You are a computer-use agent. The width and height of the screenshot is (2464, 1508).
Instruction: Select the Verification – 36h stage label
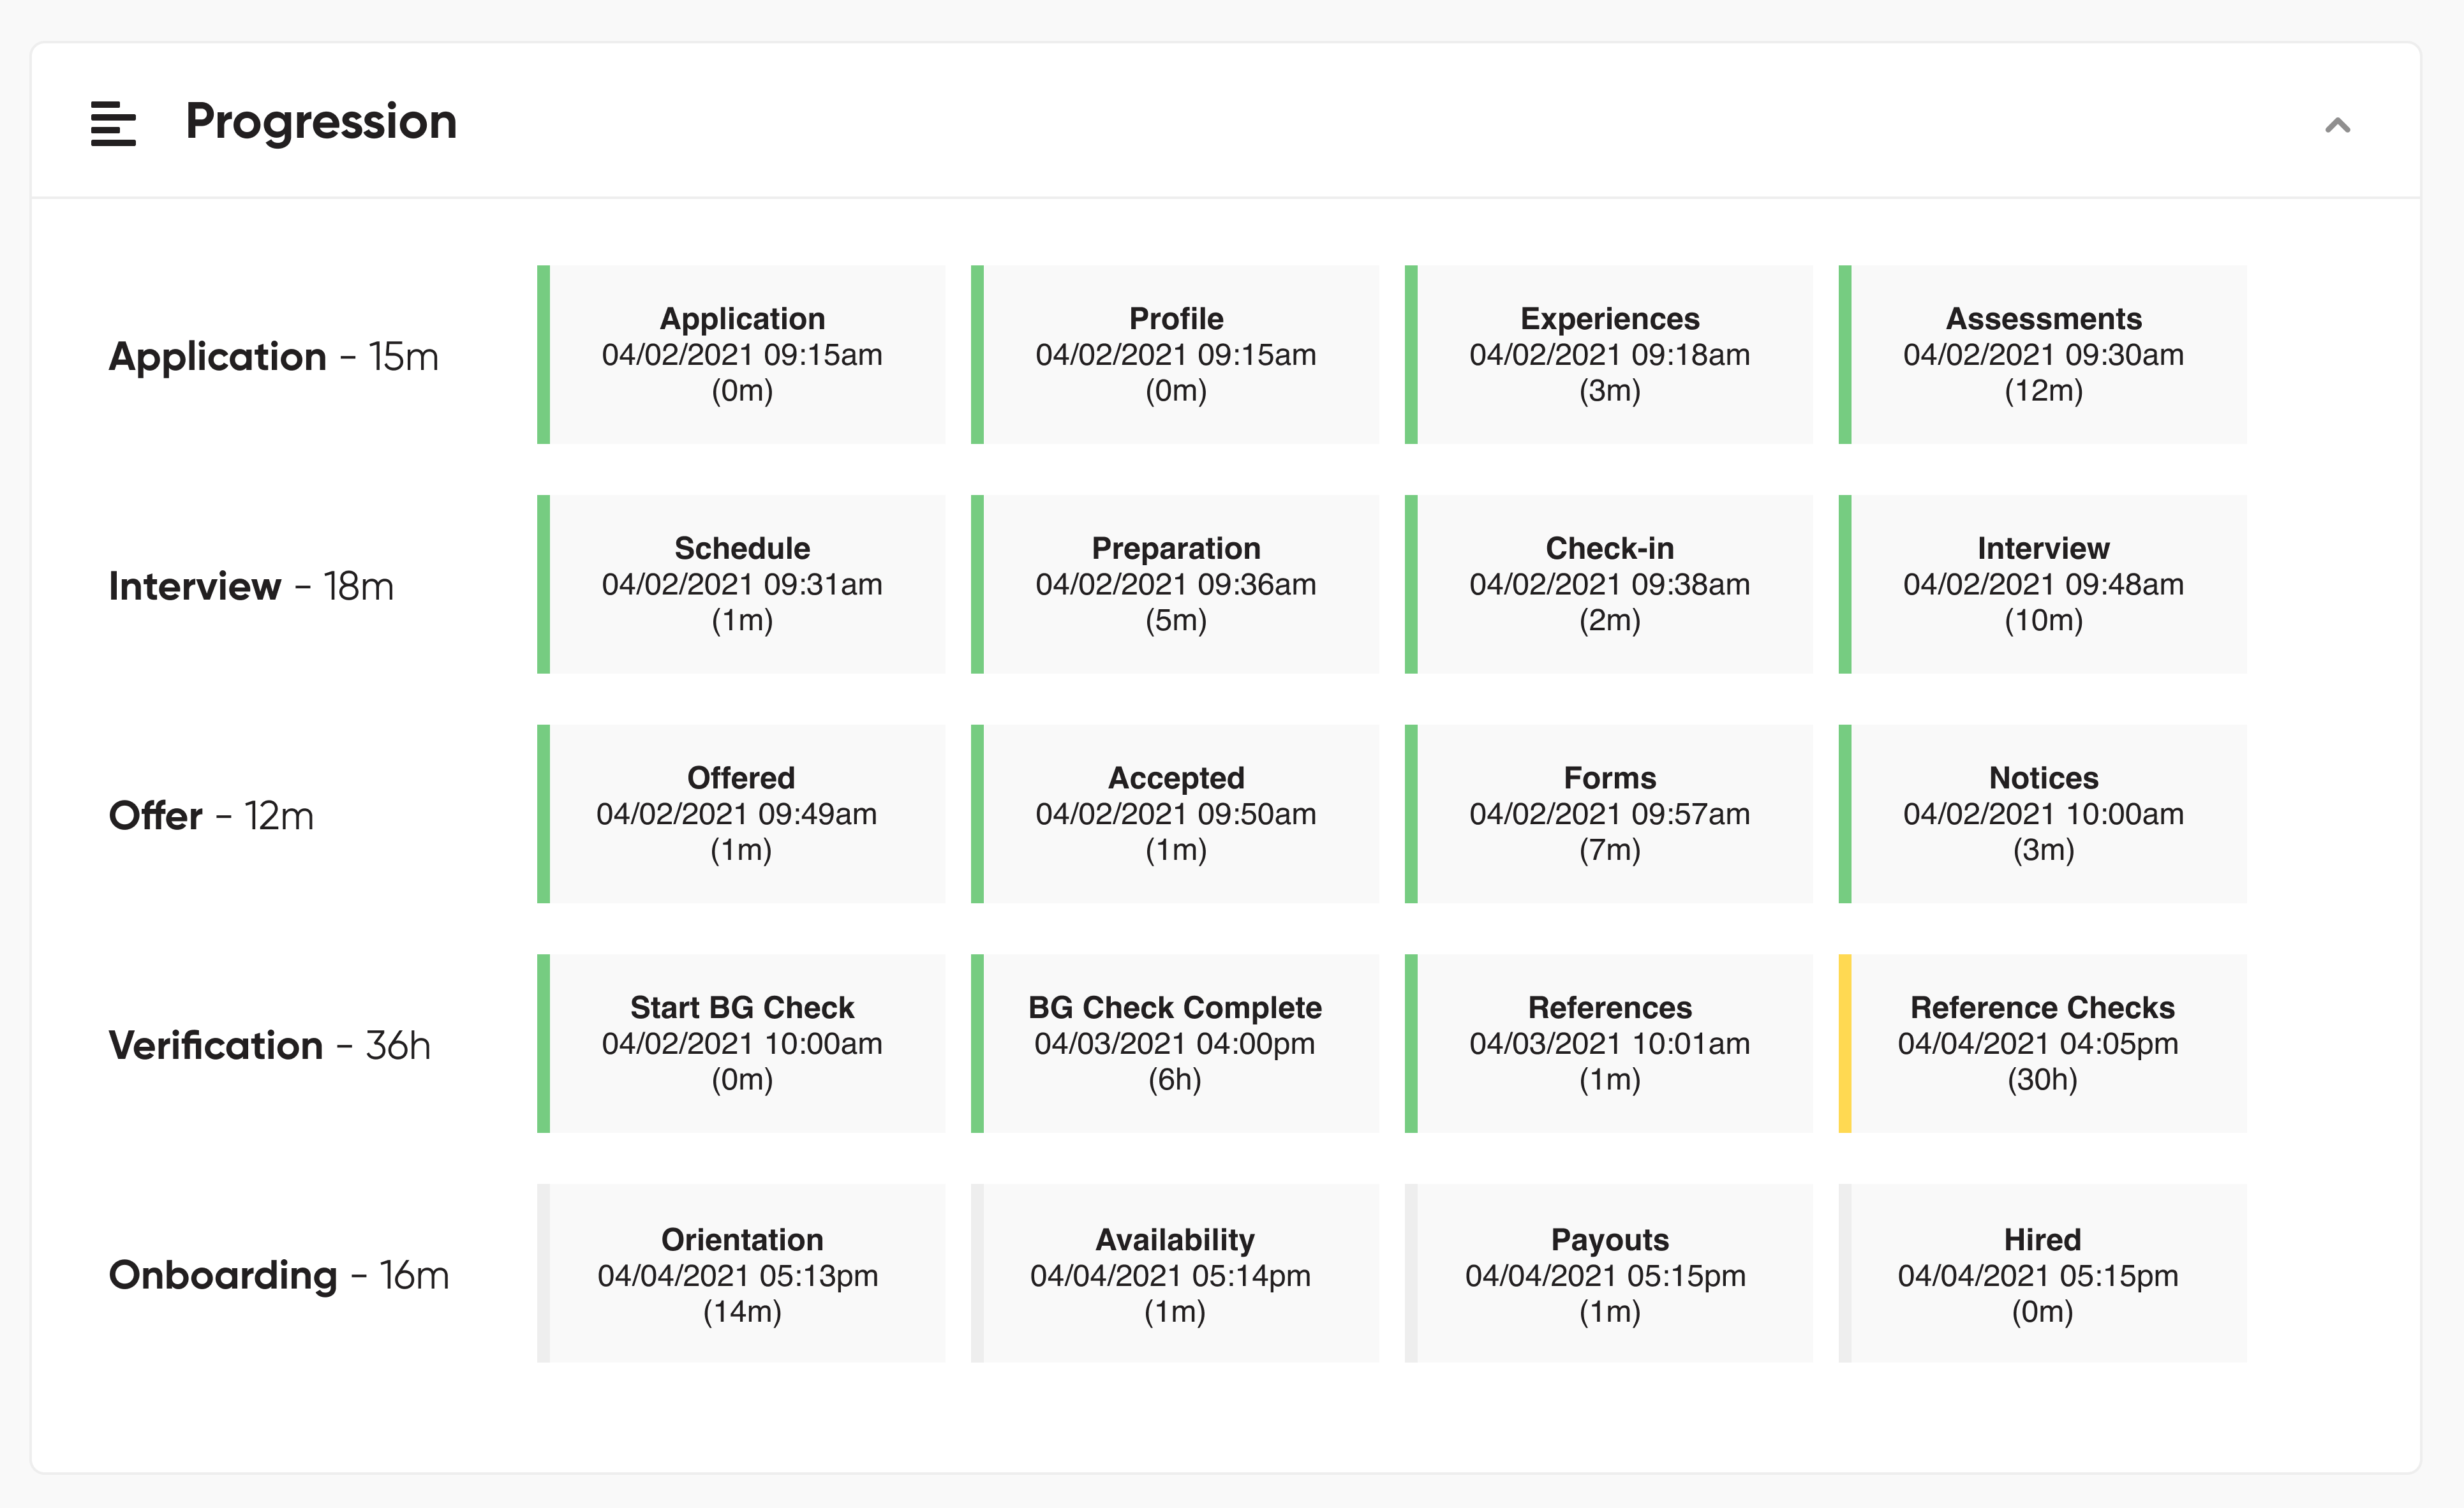pos(270,1045)
